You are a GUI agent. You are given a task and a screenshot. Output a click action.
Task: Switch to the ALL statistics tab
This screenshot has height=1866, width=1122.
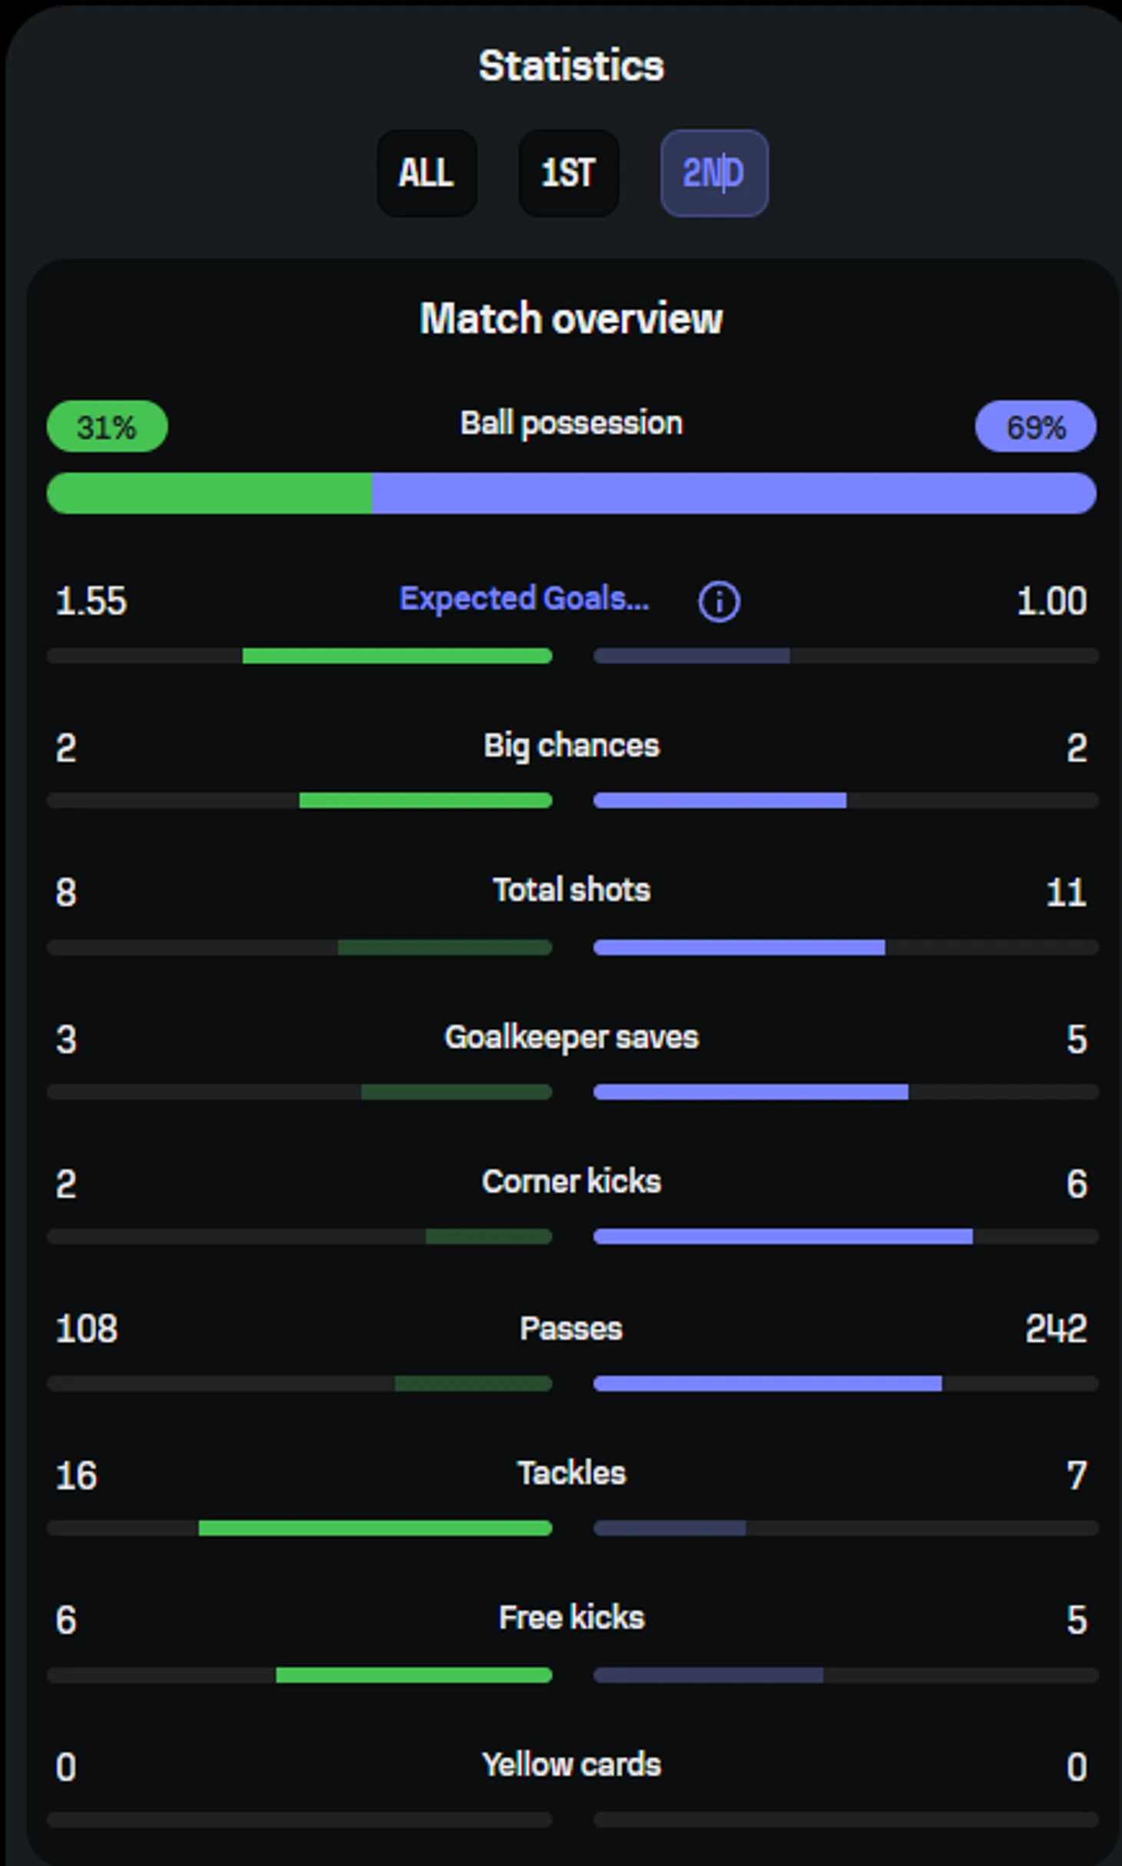pyautogui.click(x=427, y=173)
